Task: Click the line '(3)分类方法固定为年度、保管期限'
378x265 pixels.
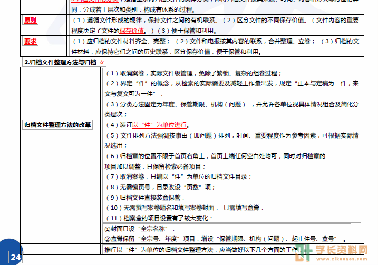Action: pos(232,104)
